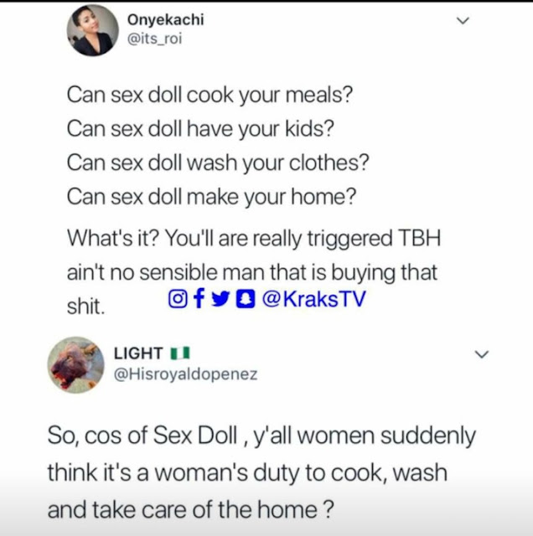Image resolution: width=533 pixels, height=536 pixels.
Task: Select the 'Can sex doll make your home?' line
Action: pos(211,198)
